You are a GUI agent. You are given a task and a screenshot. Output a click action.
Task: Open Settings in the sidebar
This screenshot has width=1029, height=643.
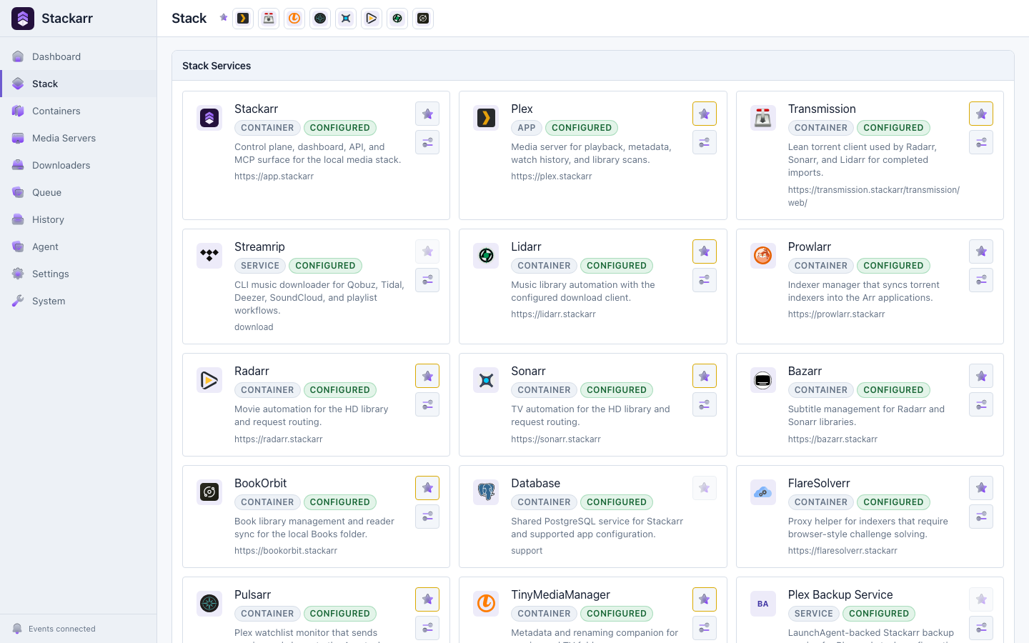pos(79,274)
